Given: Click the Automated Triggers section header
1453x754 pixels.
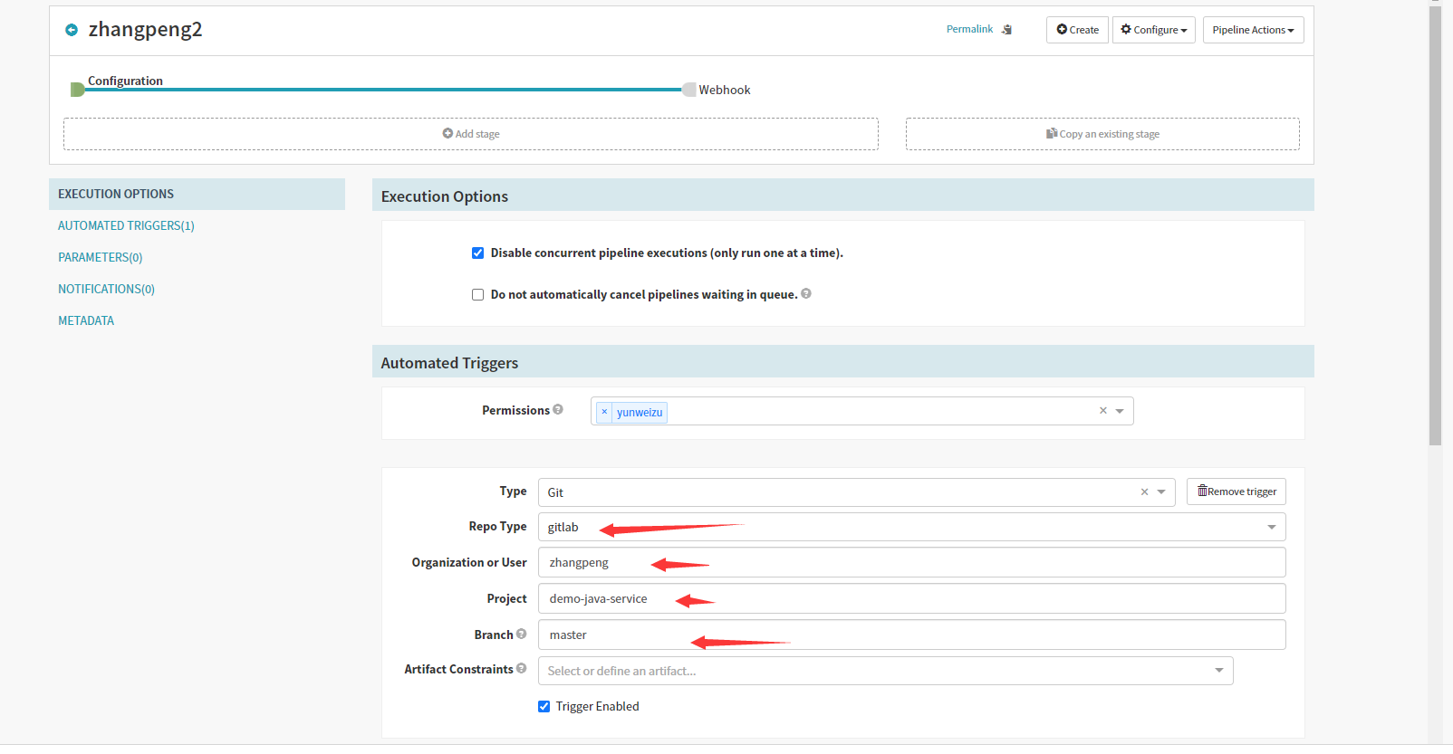Looking at the screenshot, I should (843, 362).
